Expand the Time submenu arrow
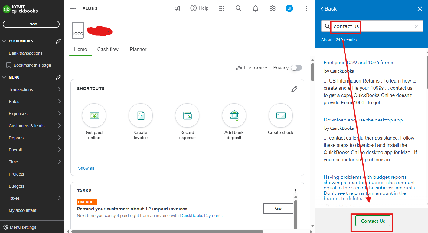Image resolution: width=428 pixels, height=233 pixels. pos(60,162)
